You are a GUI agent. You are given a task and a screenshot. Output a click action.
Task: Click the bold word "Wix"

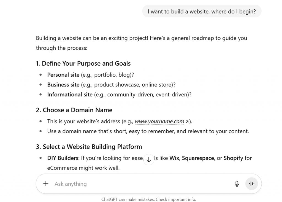click(x=174, y=158)
